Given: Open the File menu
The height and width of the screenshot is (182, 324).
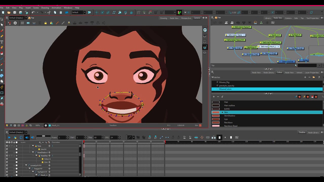Looking at the screenshot, I should click(2, 8).
